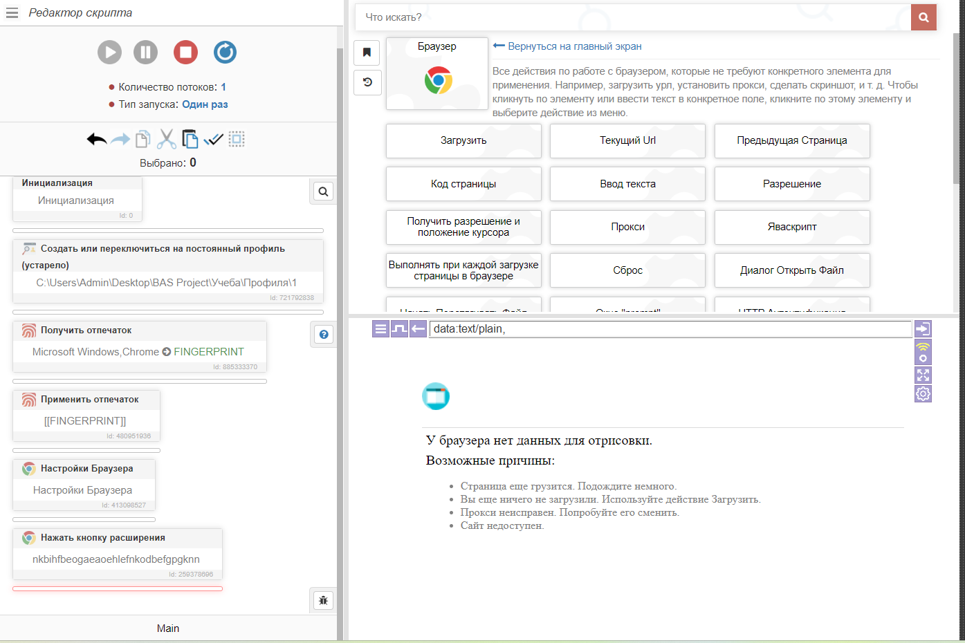Open the hamburger menu in script editor
965x643 pixels.
pyautogui.click(x=12, y=13)
